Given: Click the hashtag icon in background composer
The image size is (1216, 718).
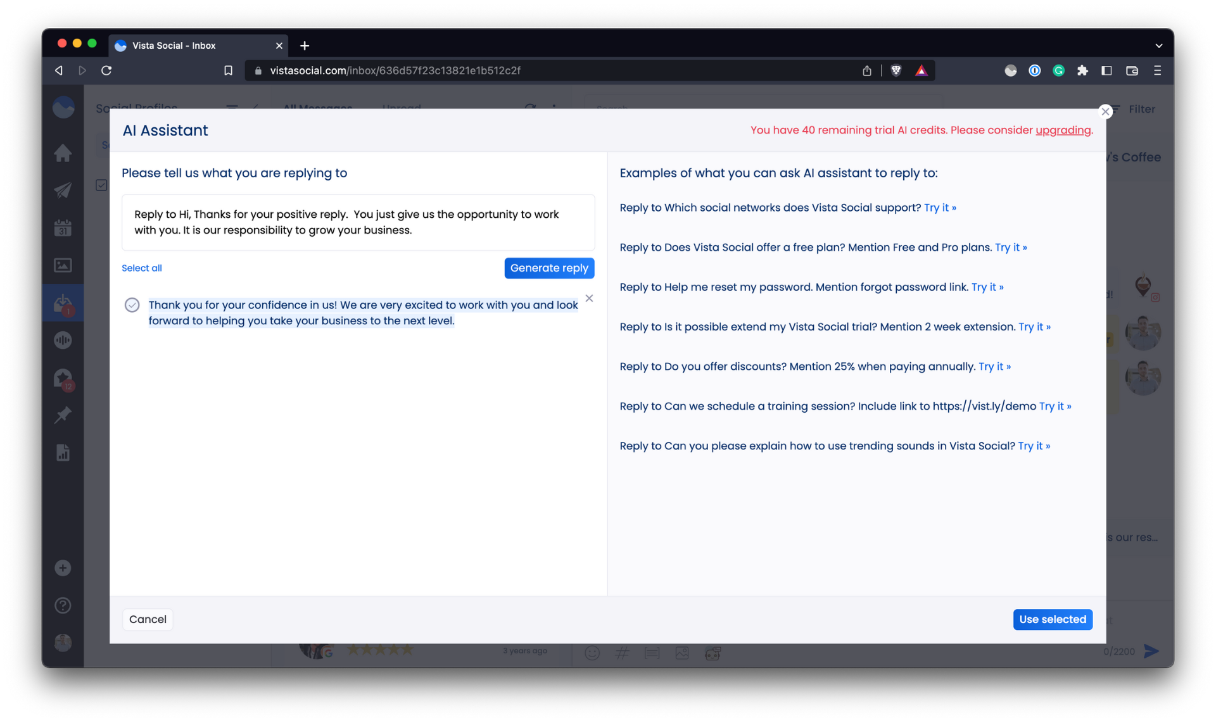Looking at the screenshot, I should click(x=622, y=653).
